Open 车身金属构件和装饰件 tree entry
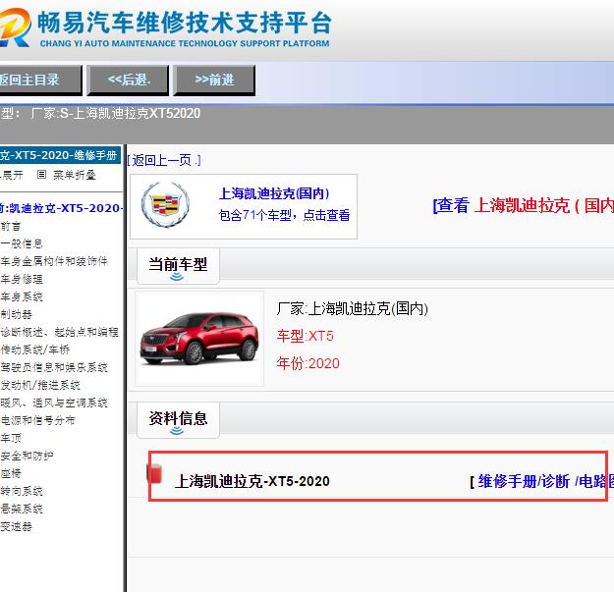 pos(54,261)
